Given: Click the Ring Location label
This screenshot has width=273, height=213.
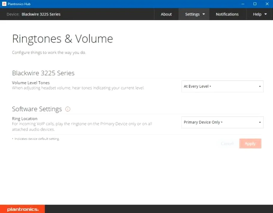Looking at the screenshot, I should pos(25,119).
